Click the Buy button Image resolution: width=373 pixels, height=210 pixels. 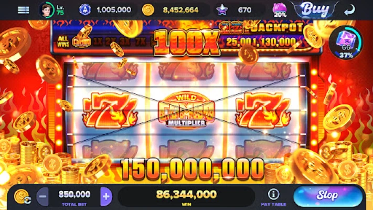(x=315, y=9)
